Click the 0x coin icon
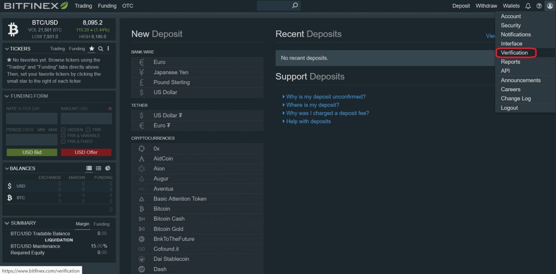This screenshot has height=274, width=556. tap(142, 148)
